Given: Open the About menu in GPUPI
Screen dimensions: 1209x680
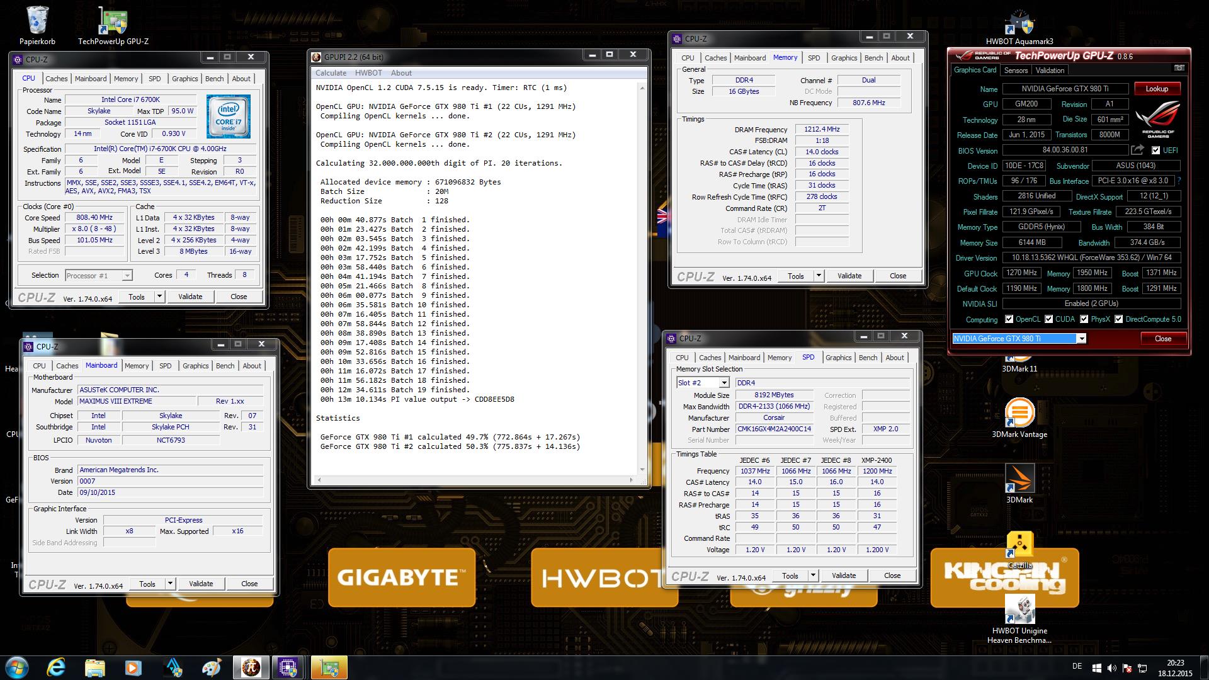Looking at the screenshot, I should pyautogui.click(x=401, y=73).
